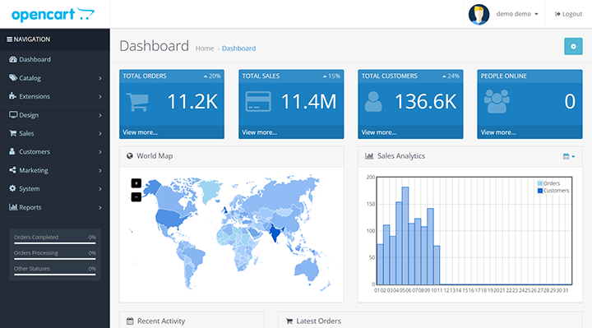The height and width of the screenshot is (328, 592).
Task: Open Dashboard in the sidebar menu
Action: pos(55,59)
